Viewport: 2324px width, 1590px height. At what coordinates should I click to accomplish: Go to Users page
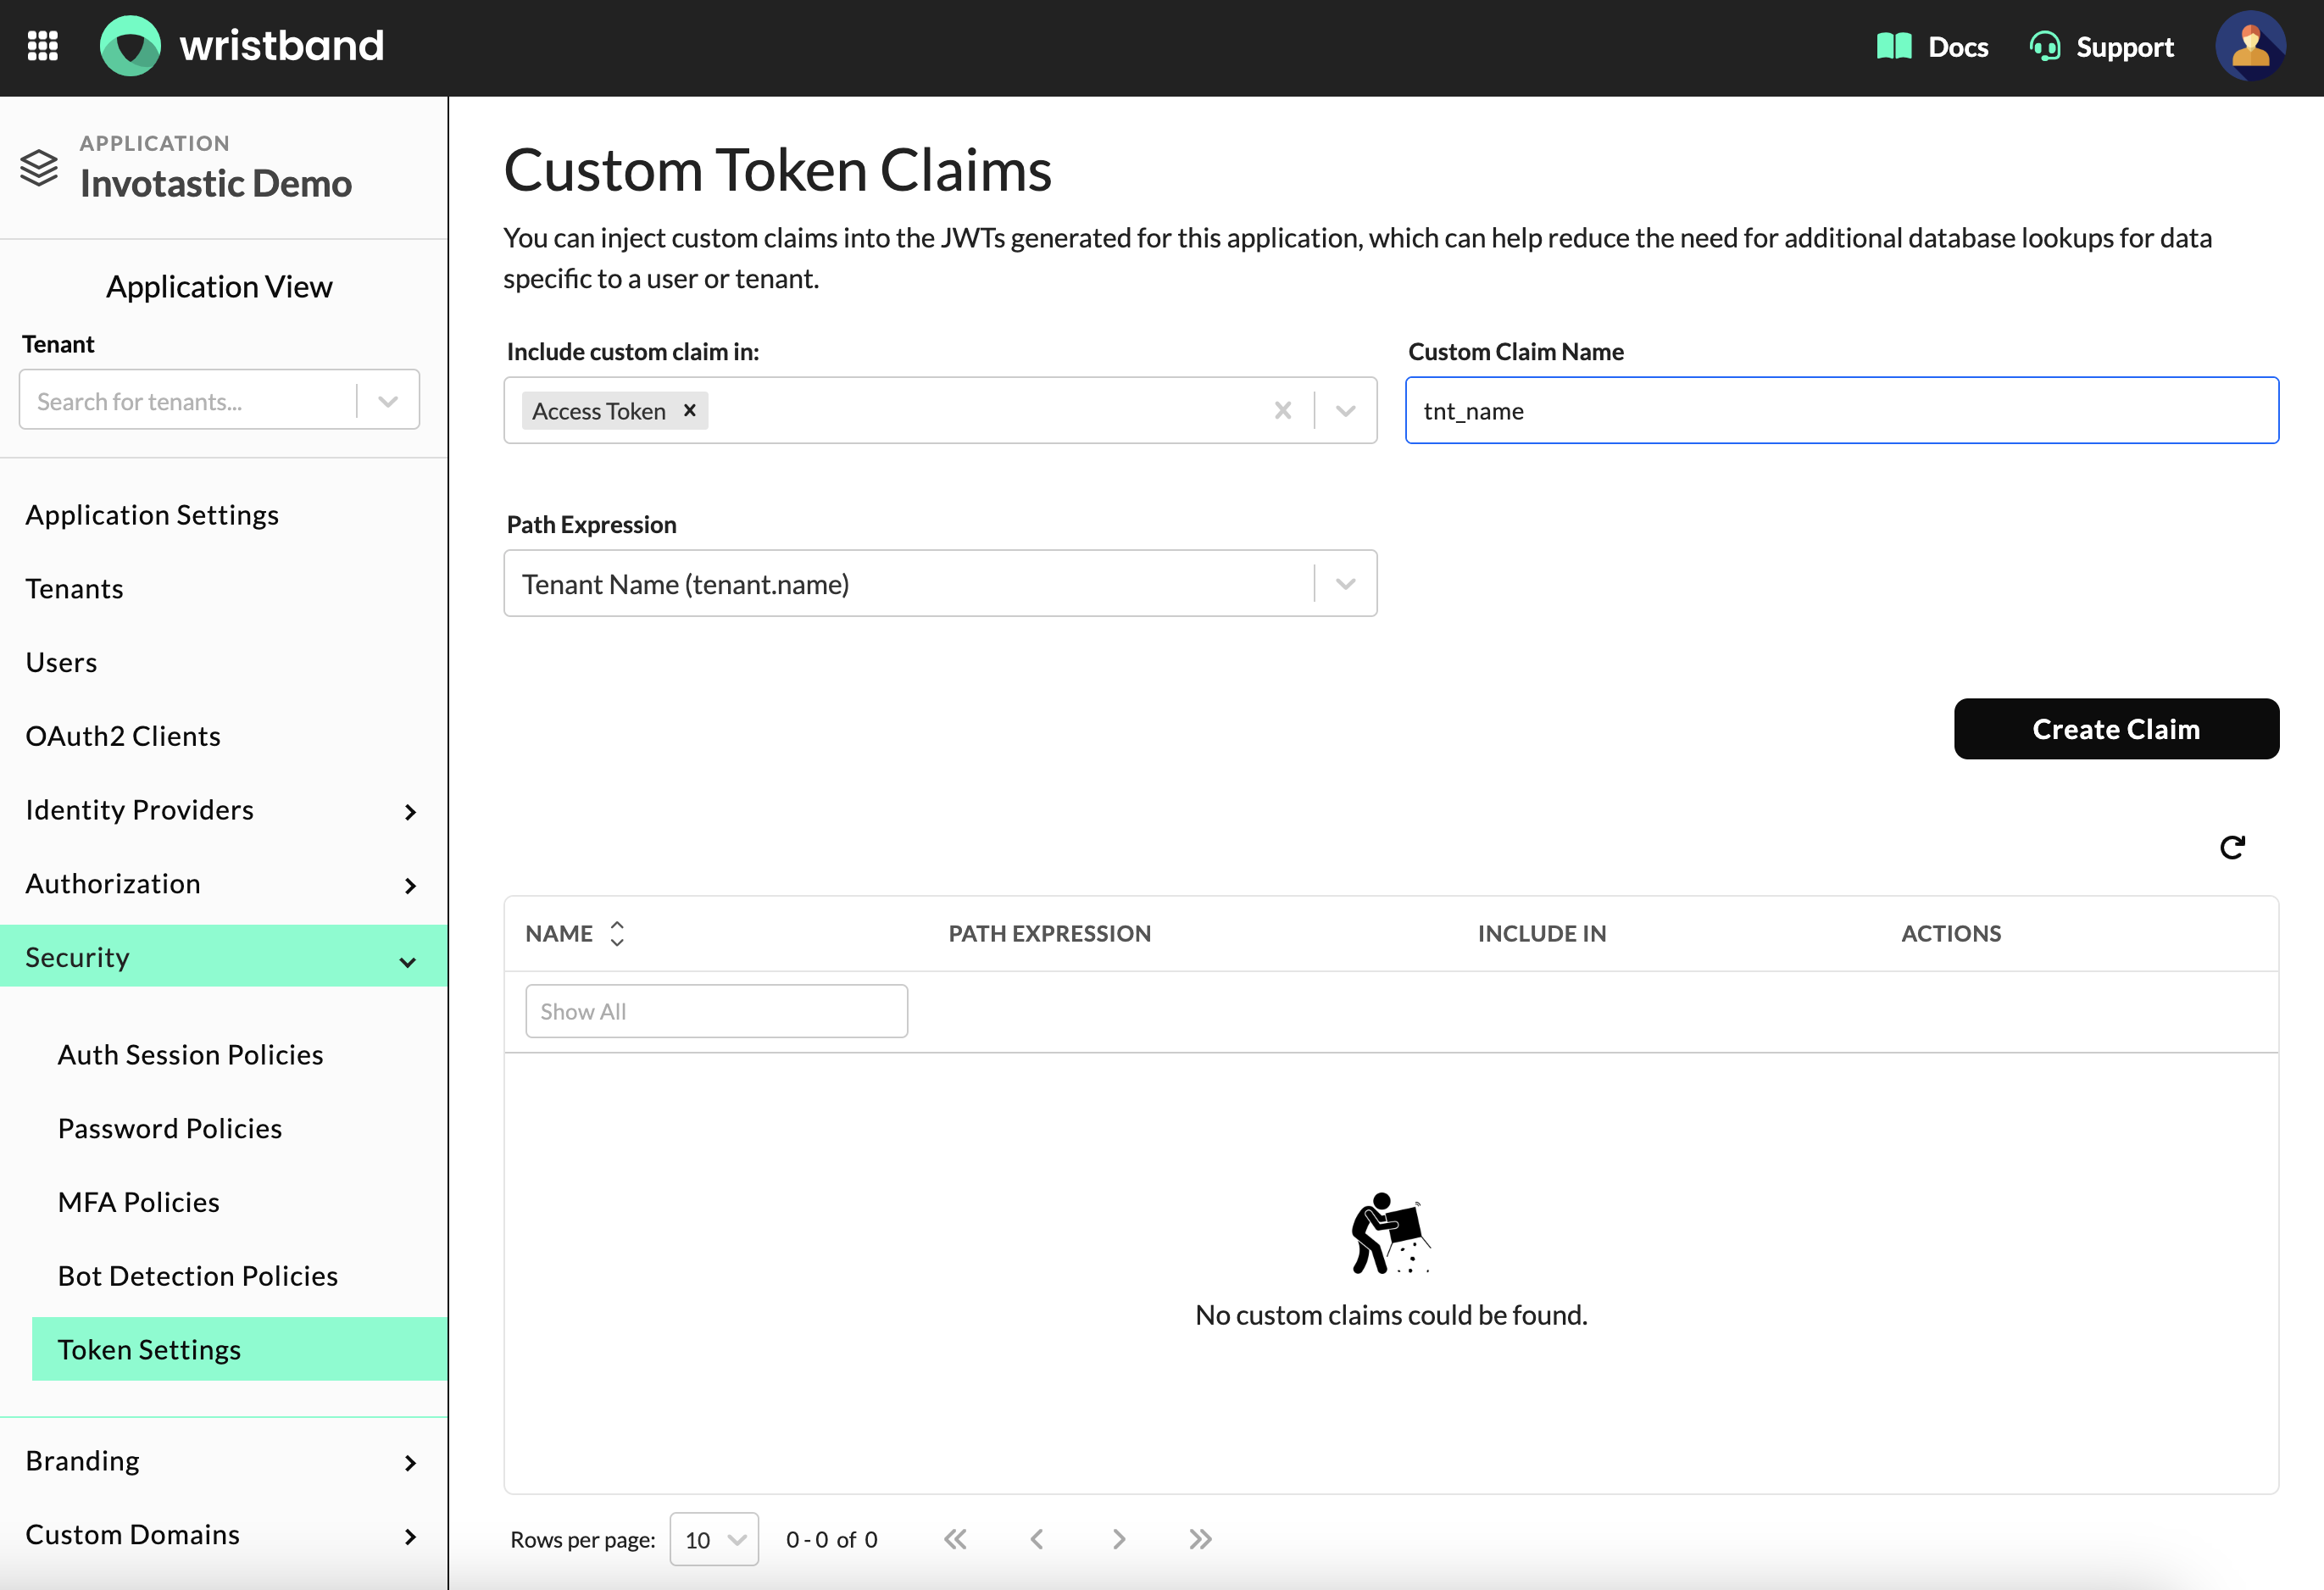click(x=62, y=662)
